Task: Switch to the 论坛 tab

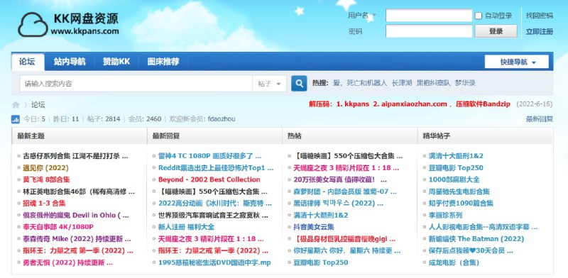Action: [x=28, y=62]
